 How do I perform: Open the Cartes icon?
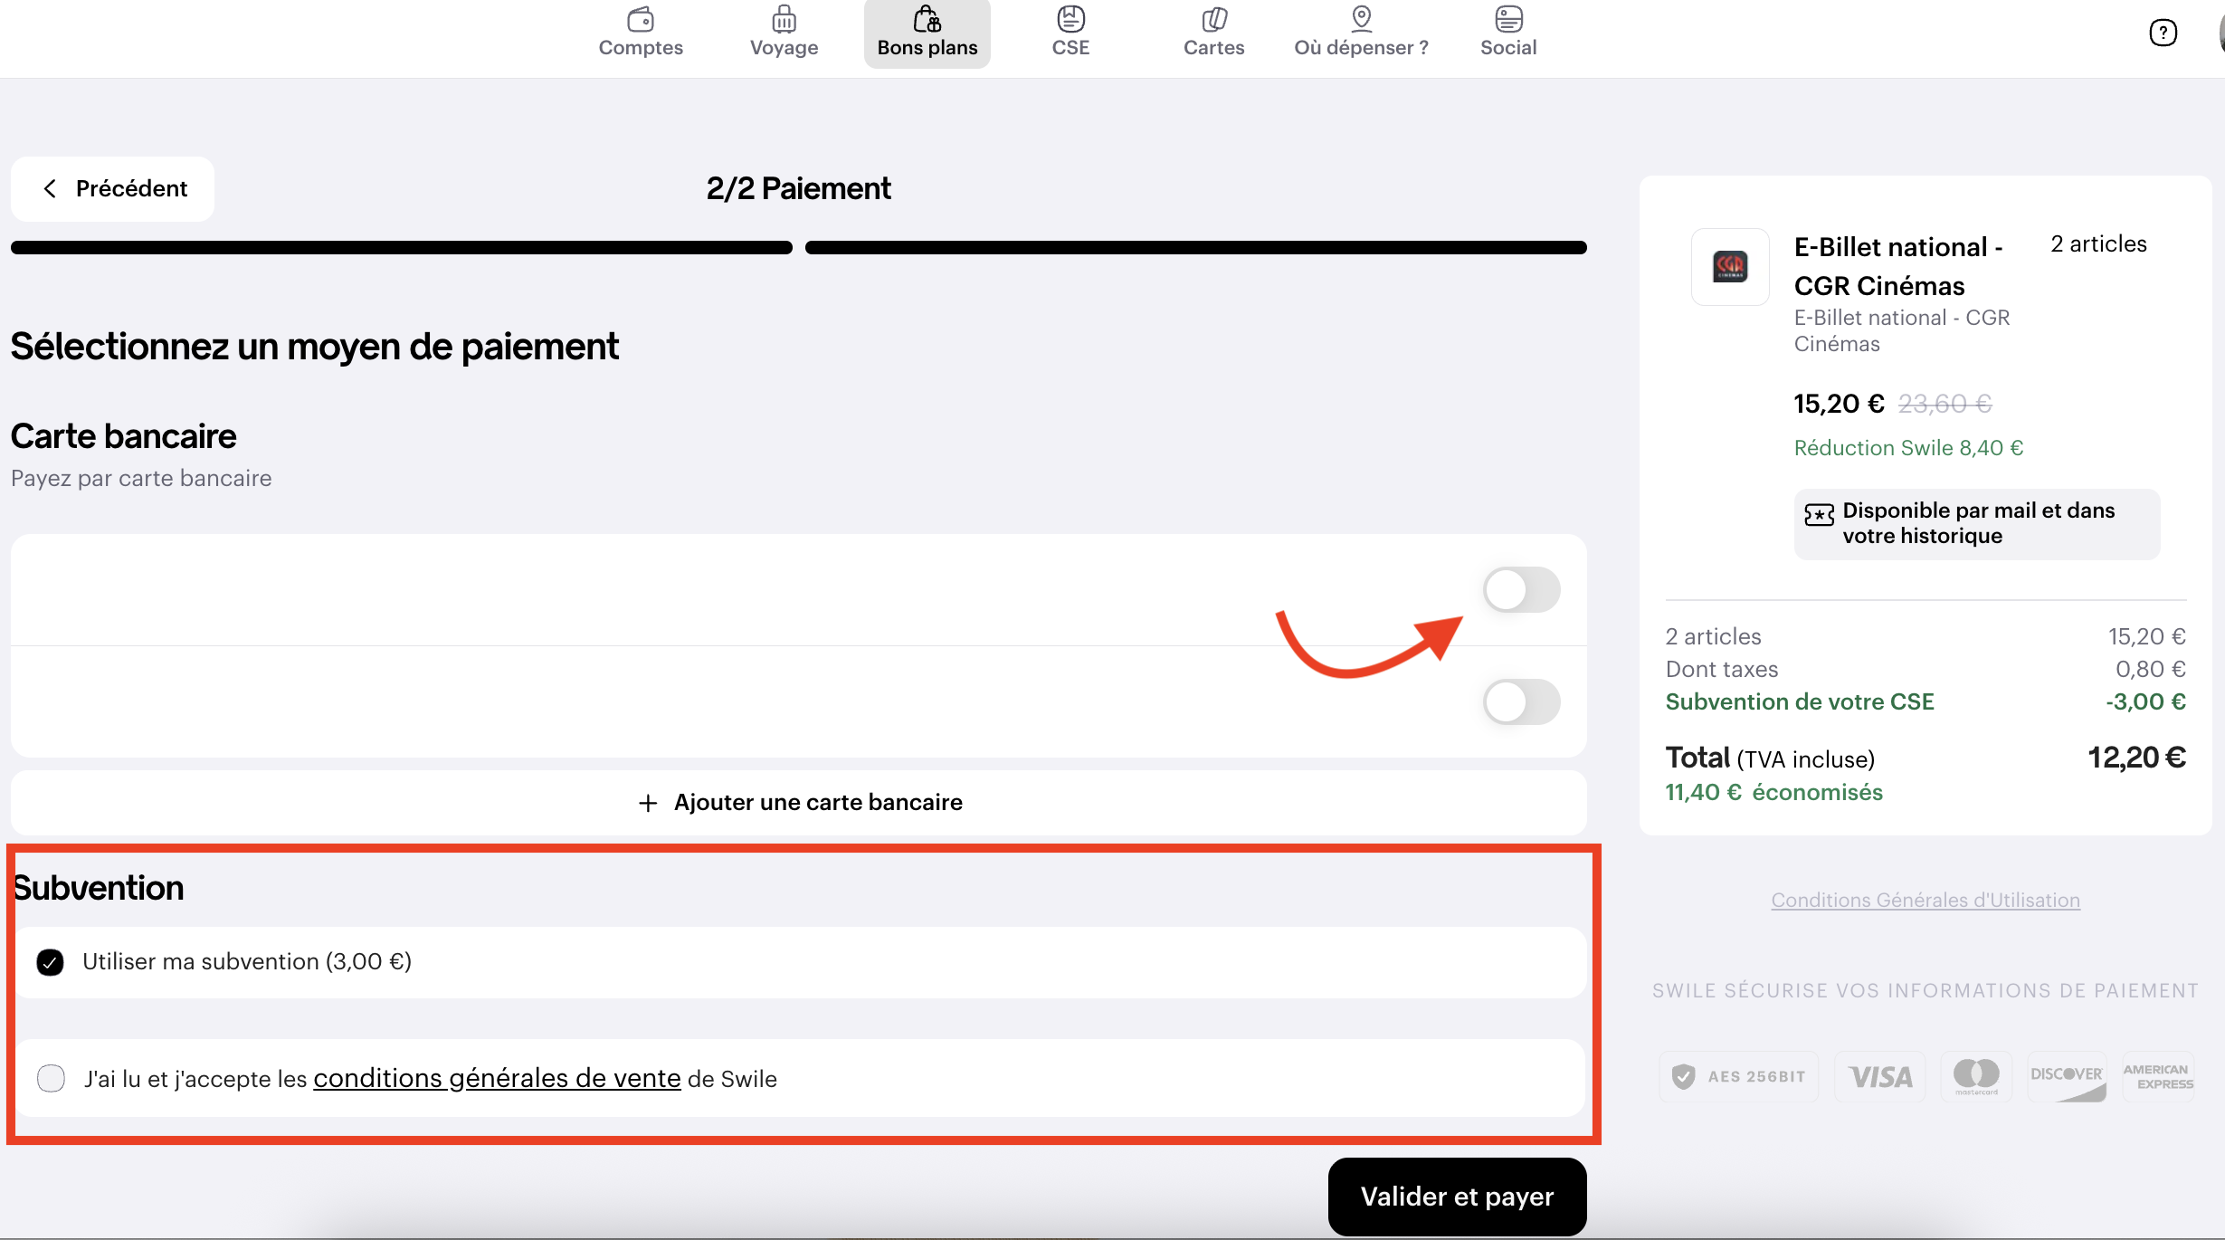coord(1214,19)
